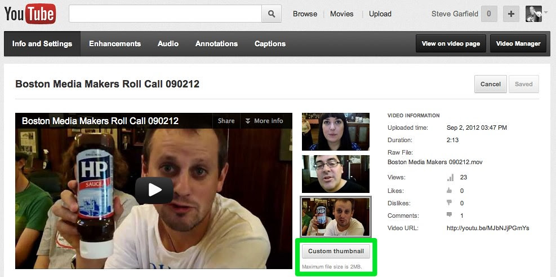Click the Steve Garfield username
This screenshot has height=277, width=556.
click(x=455, y=14)
